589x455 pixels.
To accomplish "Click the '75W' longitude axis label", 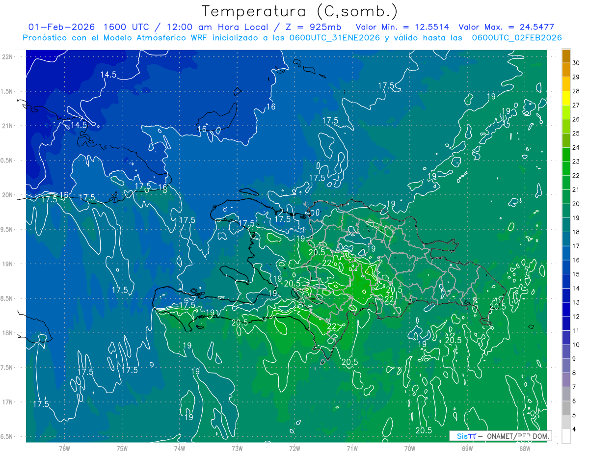I will pyautogui.click(x=122, y=449).
